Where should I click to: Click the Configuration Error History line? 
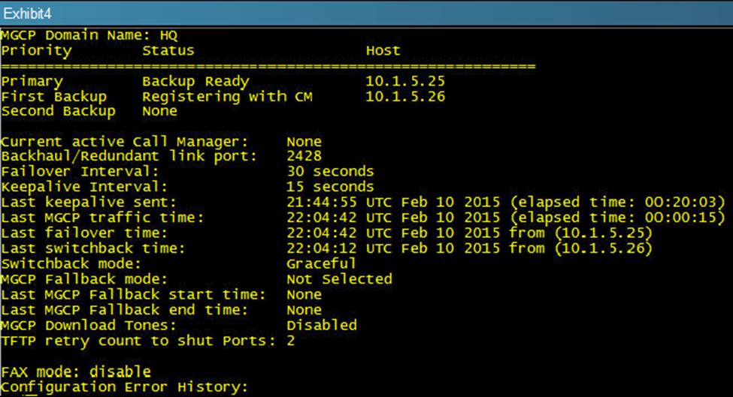click(x=124, y=387)
